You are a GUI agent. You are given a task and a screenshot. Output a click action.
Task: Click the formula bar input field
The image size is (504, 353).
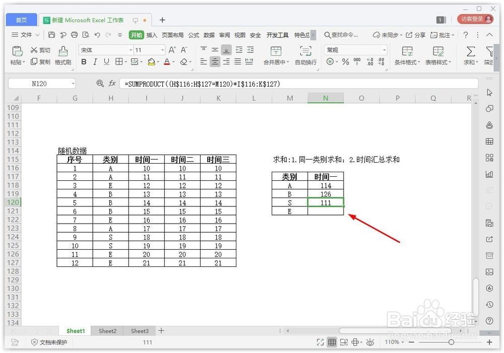(x=299, y=84)
